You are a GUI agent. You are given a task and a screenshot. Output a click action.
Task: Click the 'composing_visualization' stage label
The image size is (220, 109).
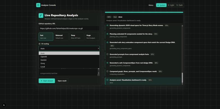[117, 74]
